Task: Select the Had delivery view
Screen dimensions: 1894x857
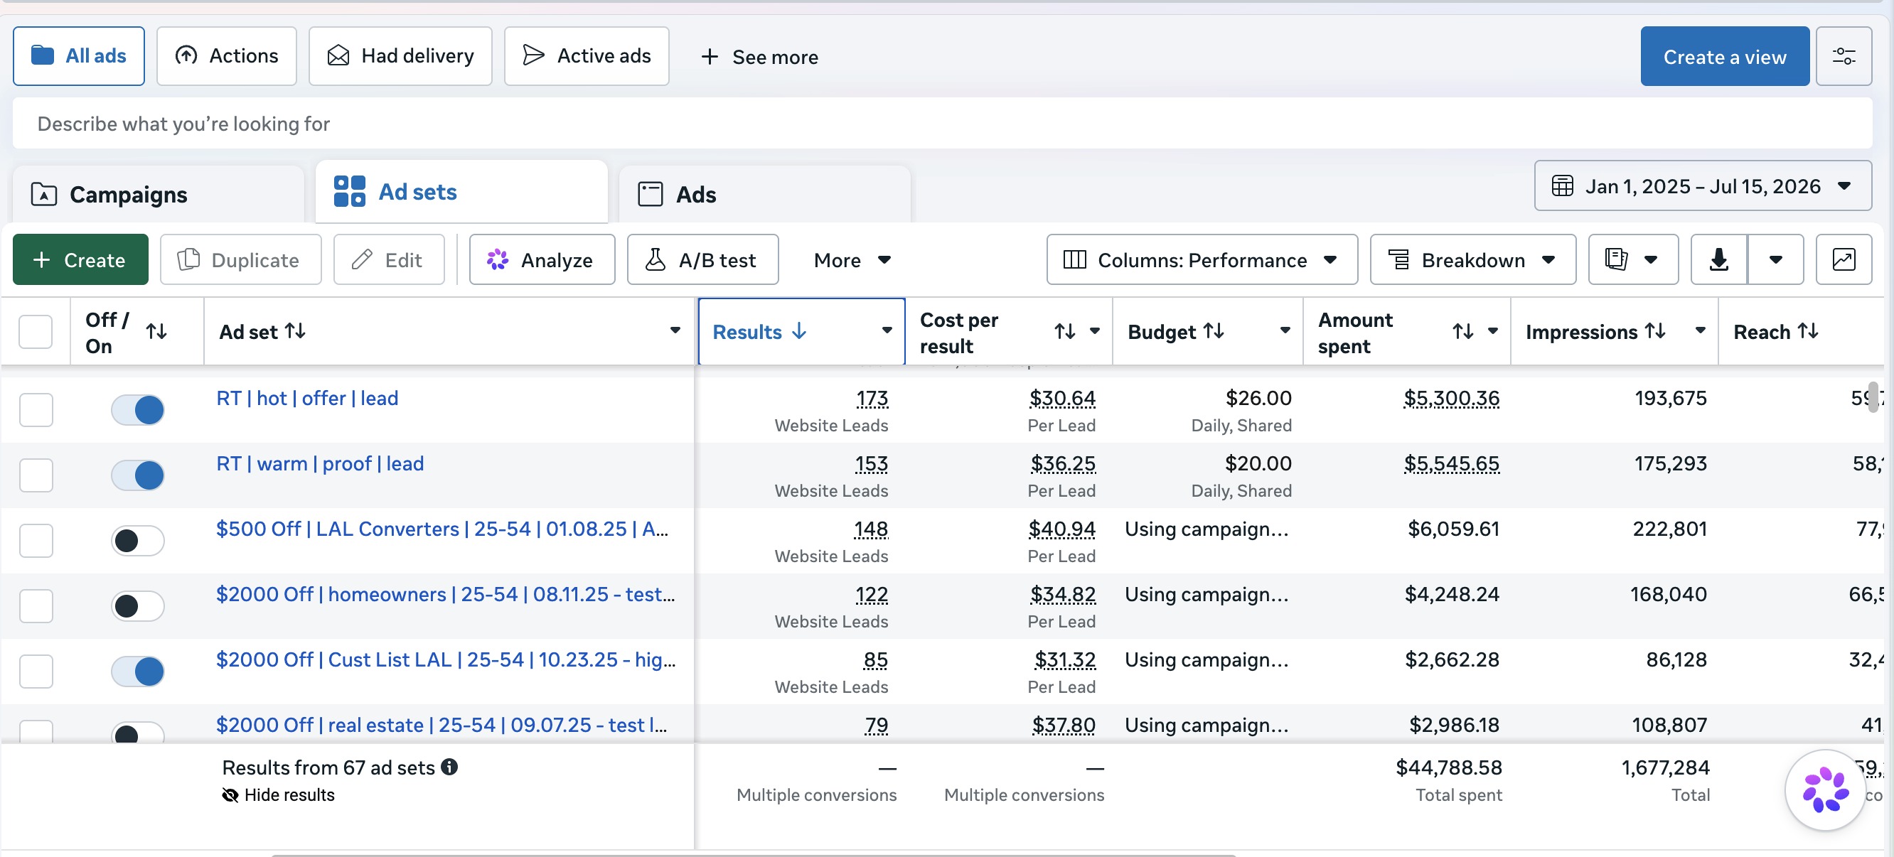Action: pyautogui.click(x=400, y=56)
